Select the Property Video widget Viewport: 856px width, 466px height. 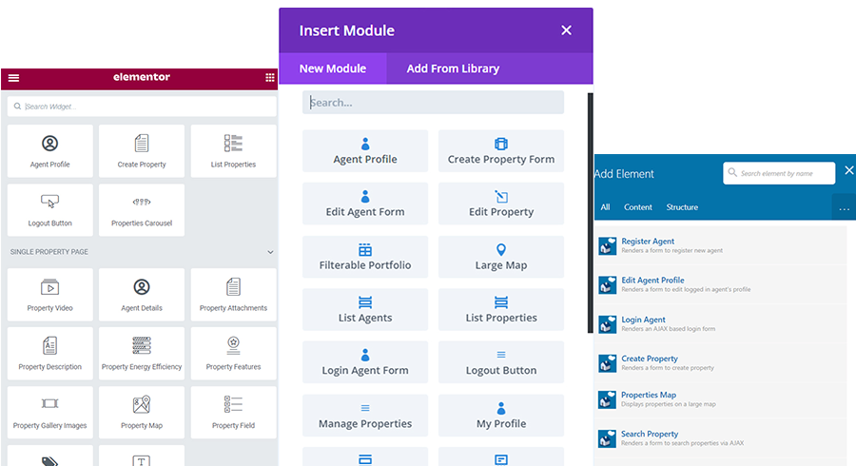(x=50, y=295)
